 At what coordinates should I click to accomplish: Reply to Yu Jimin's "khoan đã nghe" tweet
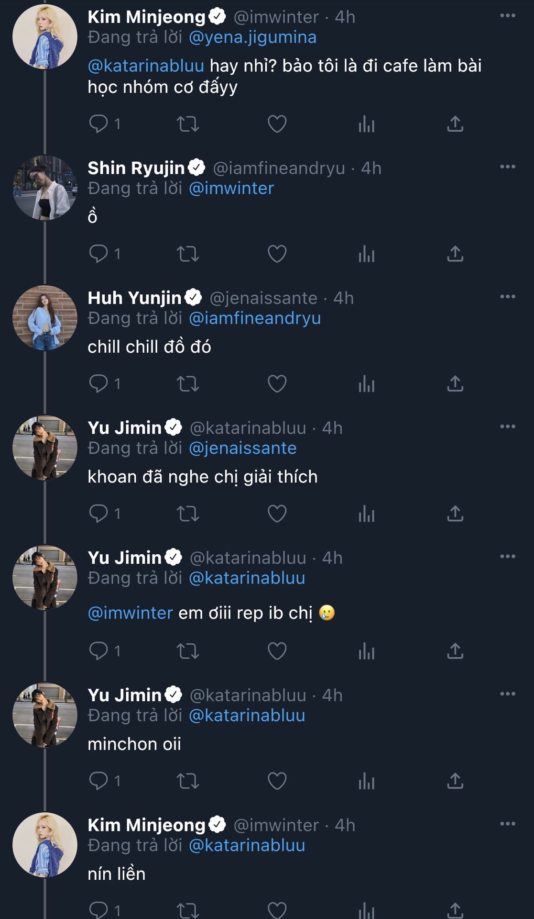99,514
